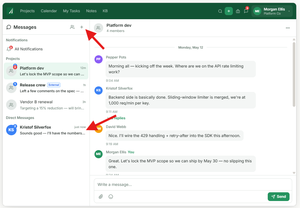This screenshot has width=300, height=208.
Task: Click the blue KS avatar in Direct Messages
Action: pyautogui.click(x=11, y=130)
